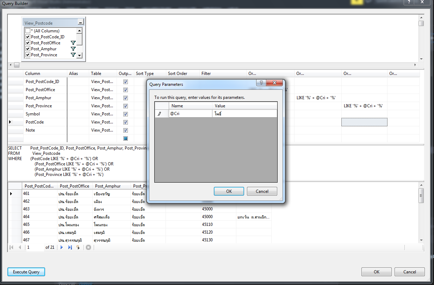The image size is (434, 285).
Task: Click the Name header in Query Parameters
Action: click(190, 106)
